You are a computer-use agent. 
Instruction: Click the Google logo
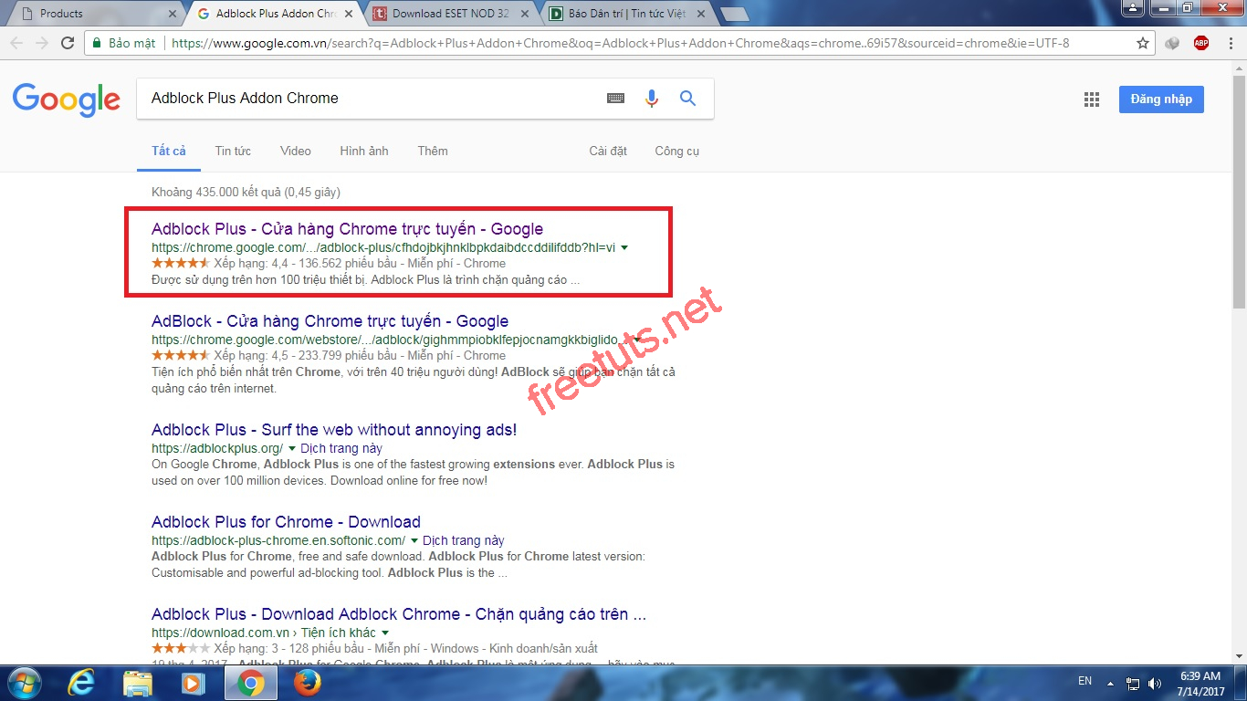[x=67, y=99]
